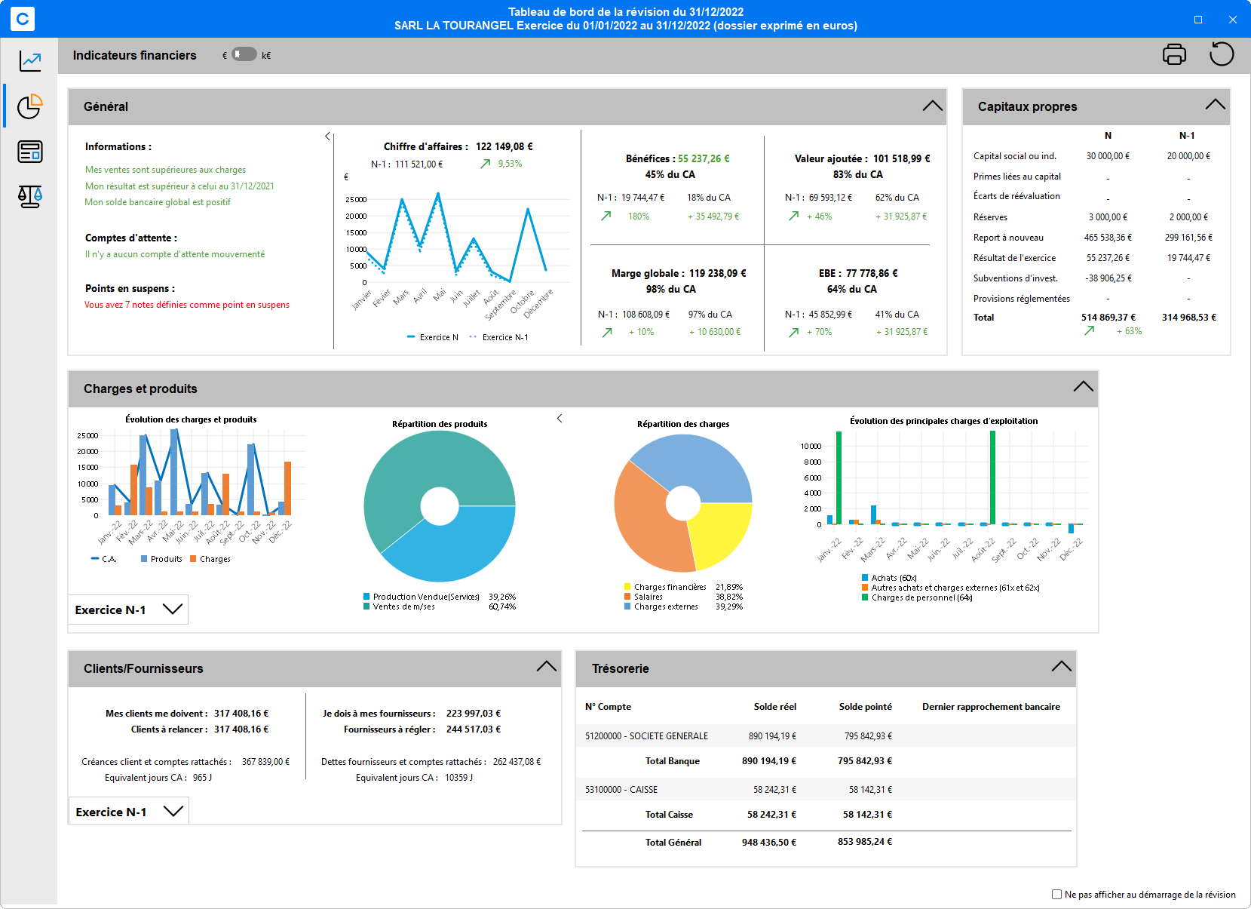Click Salaires orange legend swatch
The height and width of the screenshot is (909, 1251).
pos(627,597)
